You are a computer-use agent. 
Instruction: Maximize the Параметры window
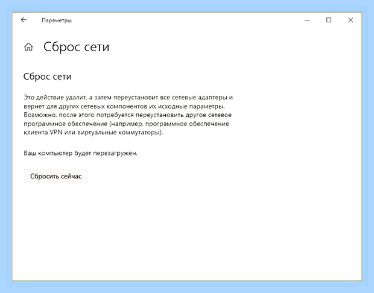coord(329,20)
